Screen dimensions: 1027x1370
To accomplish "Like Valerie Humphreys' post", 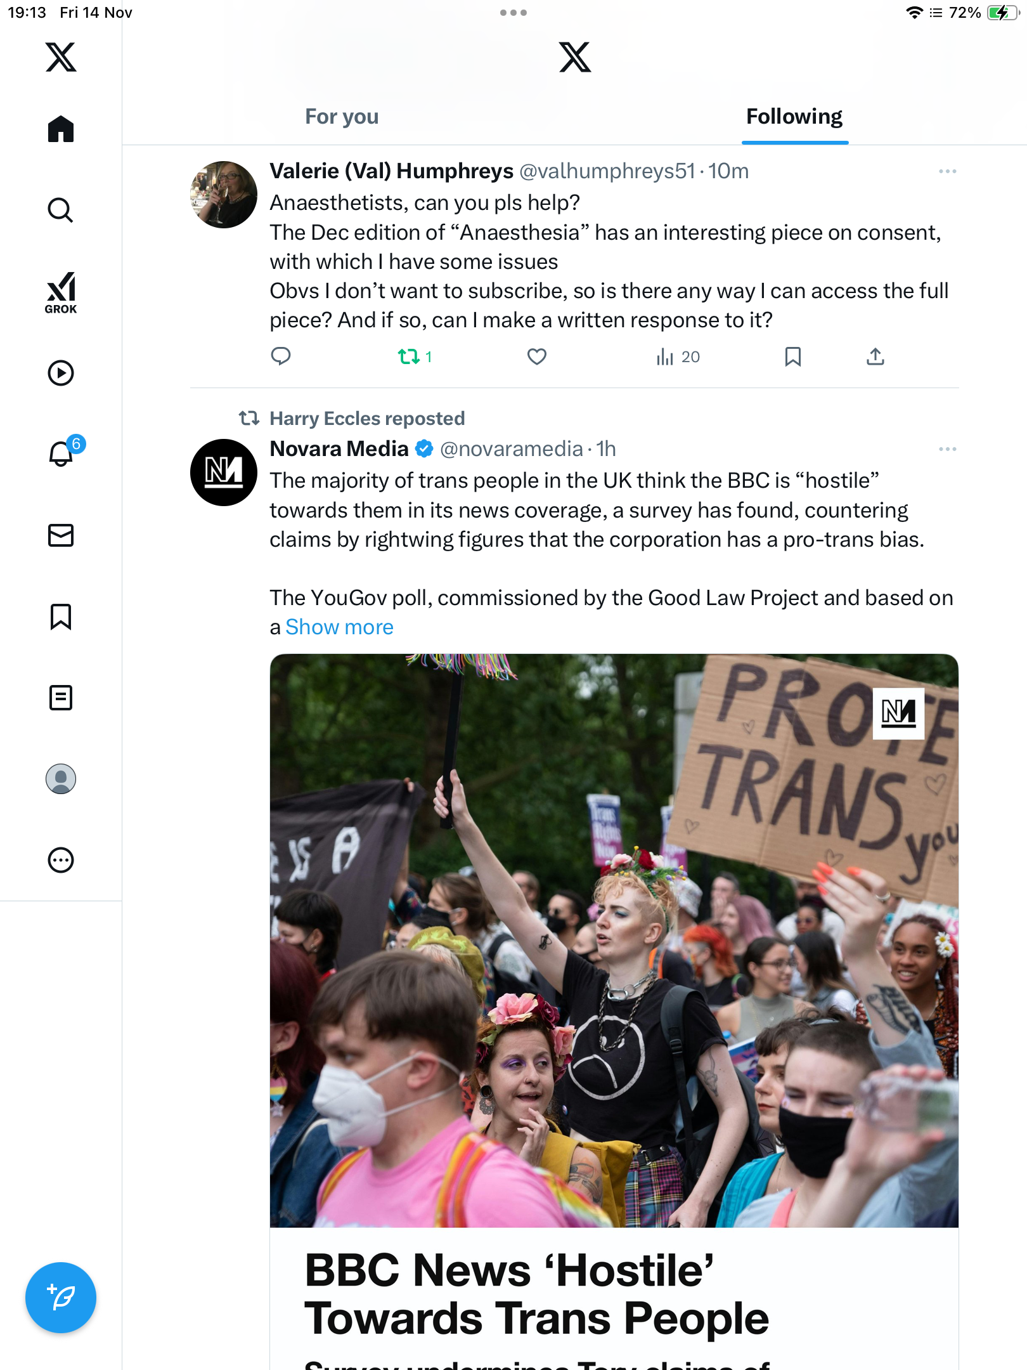I will tap(536, 356).
